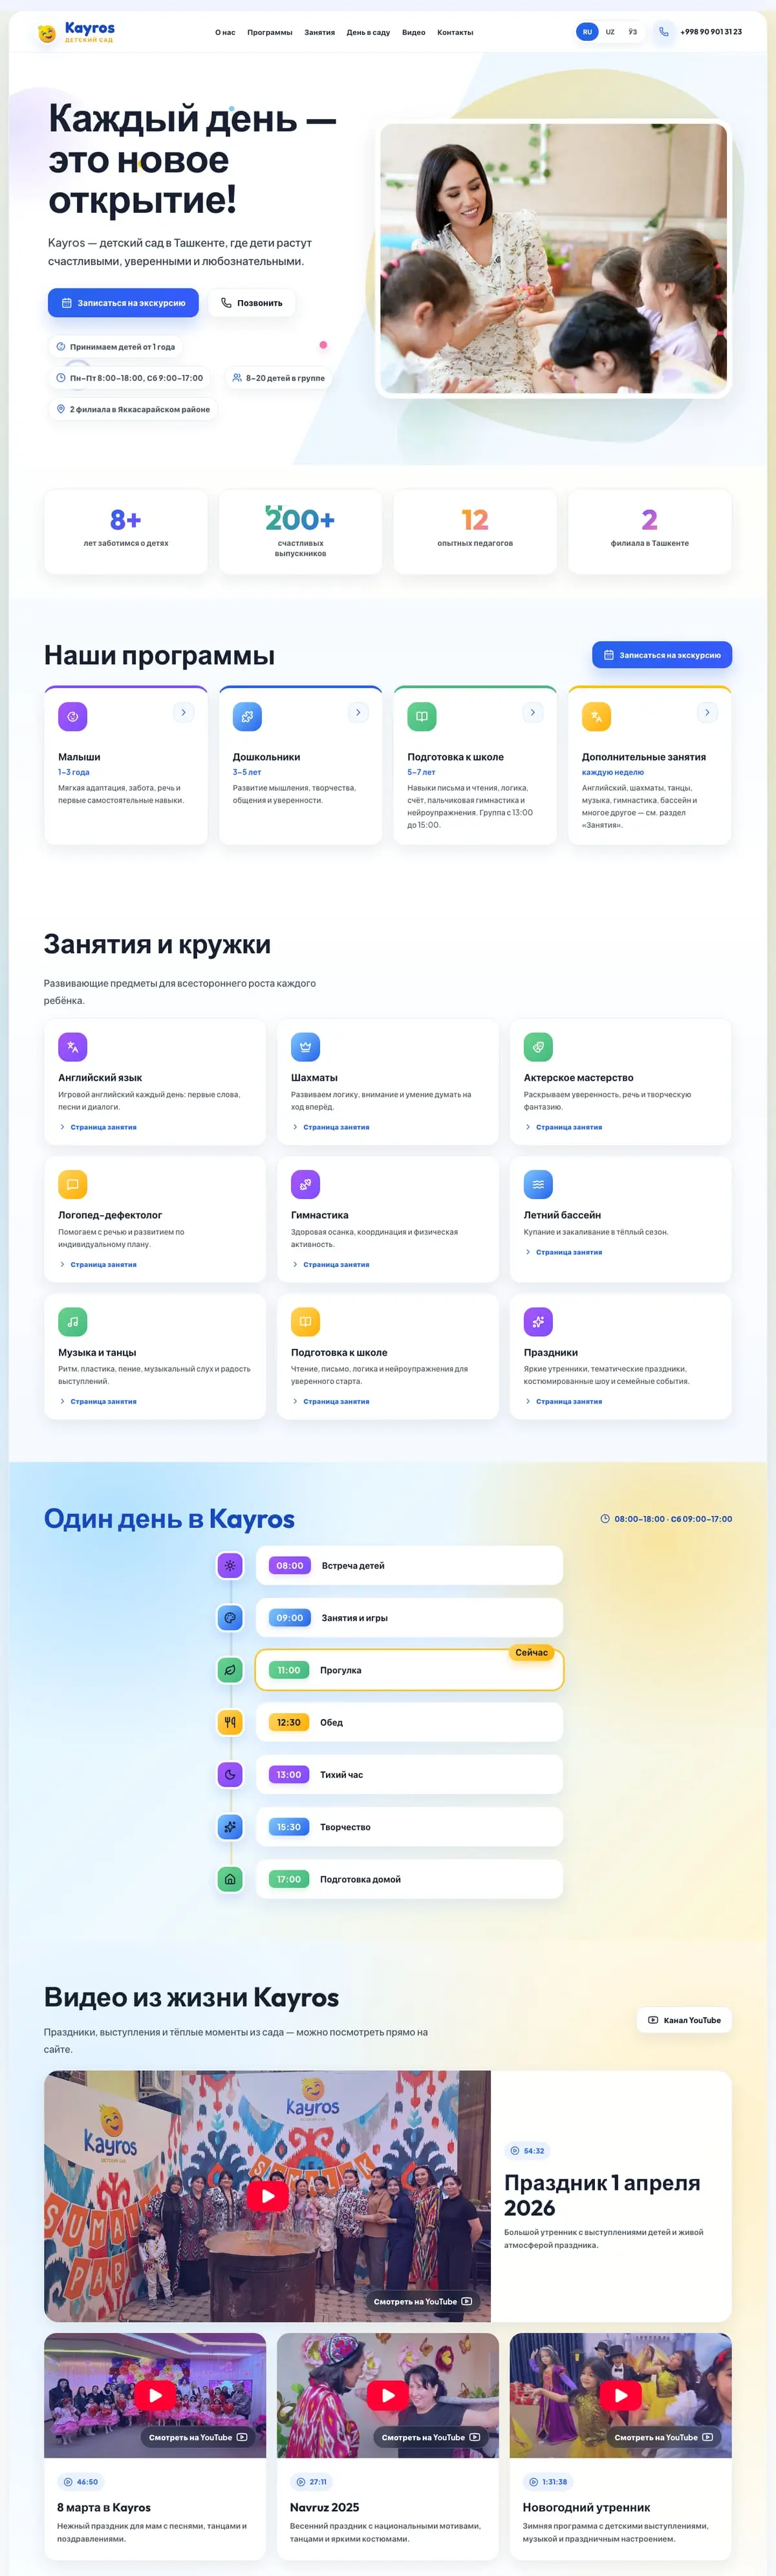
Task: Click the Логопед-дефектолог chat icon
Action: [x=72, y=1184]
